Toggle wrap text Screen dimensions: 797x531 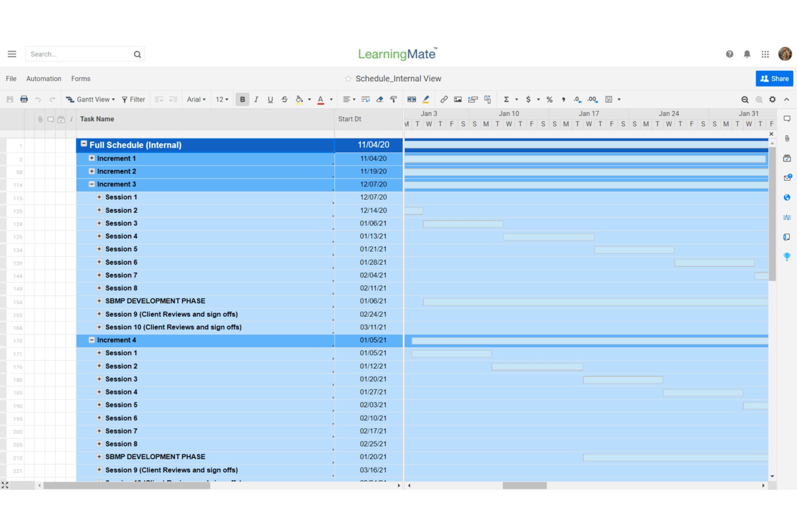coord(365,99)
